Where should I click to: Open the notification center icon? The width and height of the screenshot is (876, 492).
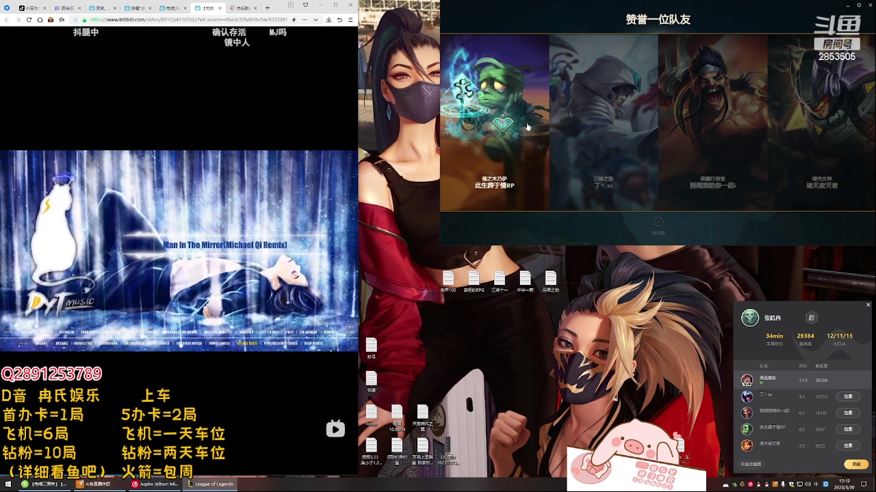click(864, 484)
